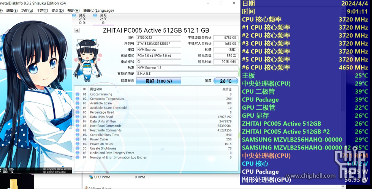Click the 主板 25°C sensor entry
The width and height of the screenshot is (372, 189).
point(305,76)
